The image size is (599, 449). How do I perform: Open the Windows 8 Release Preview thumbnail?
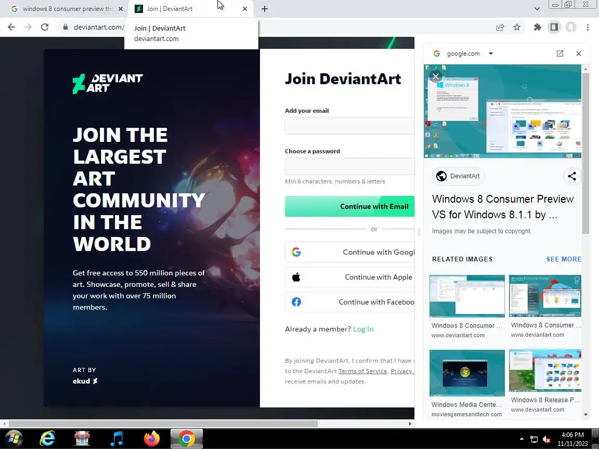tap(545, 371)
